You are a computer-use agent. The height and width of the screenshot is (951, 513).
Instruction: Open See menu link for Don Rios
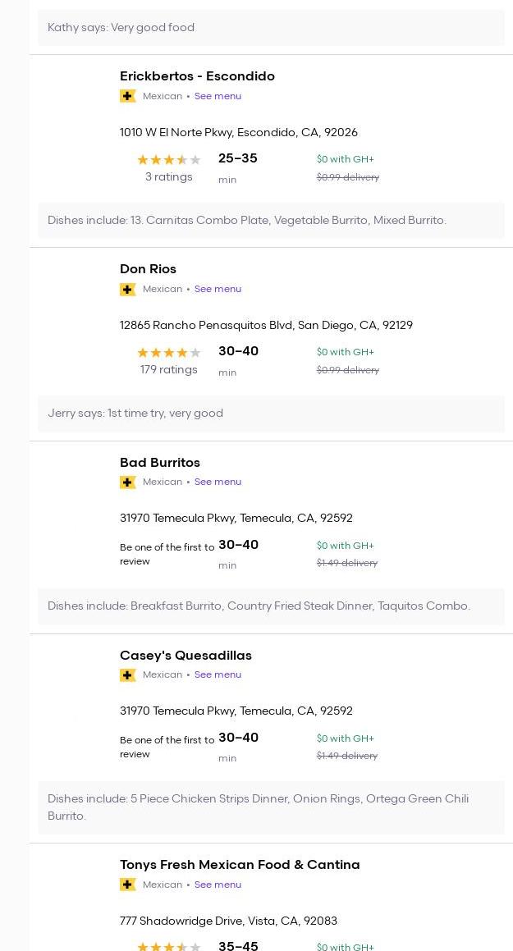point(218,289)
